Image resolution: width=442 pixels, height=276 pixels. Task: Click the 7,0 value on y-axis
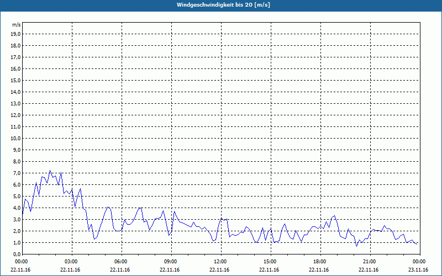17,173
